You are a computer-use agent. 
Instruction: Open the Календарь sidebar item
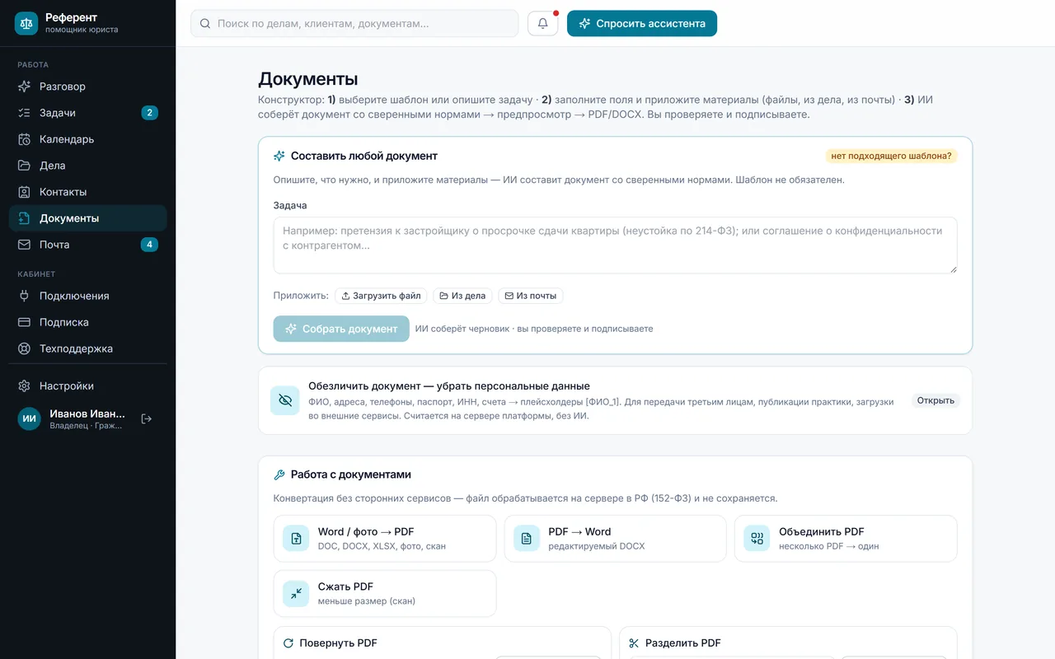(87, 139)
